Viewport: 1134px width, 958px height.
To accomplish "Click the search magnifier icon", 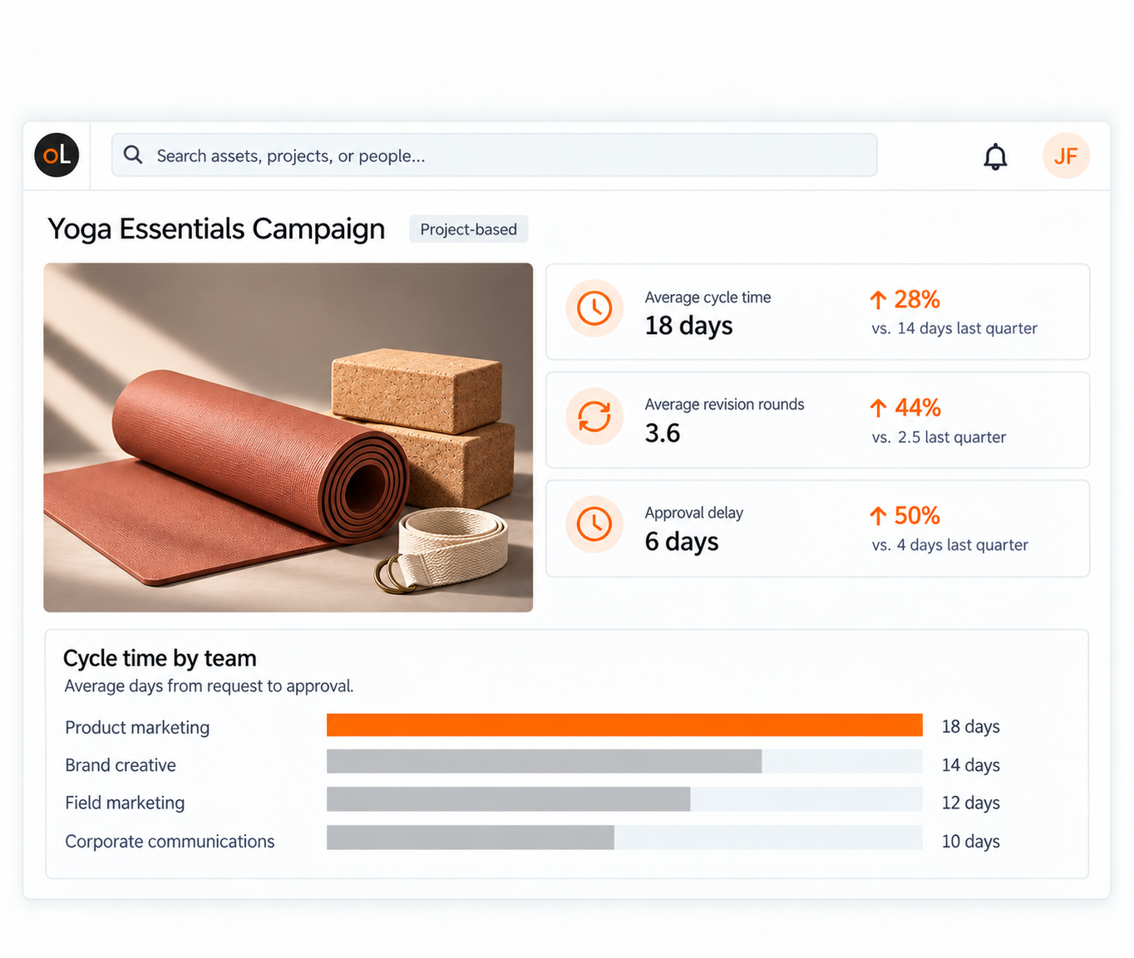I will click(133, 155).
